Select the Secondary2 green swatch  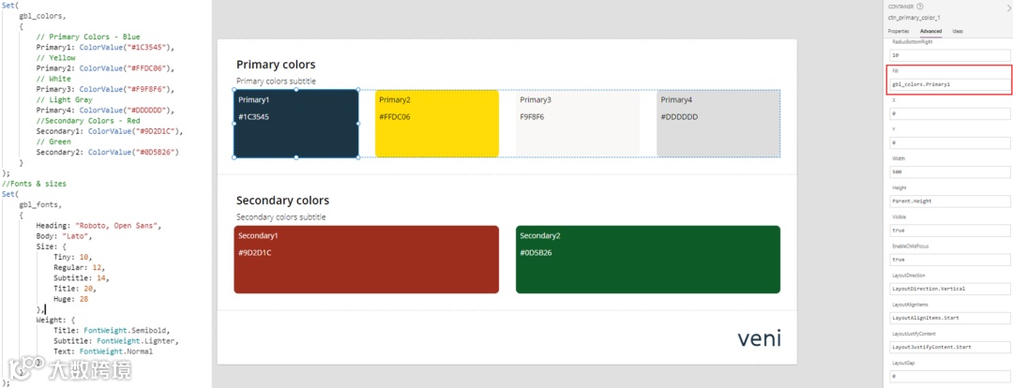648,260
